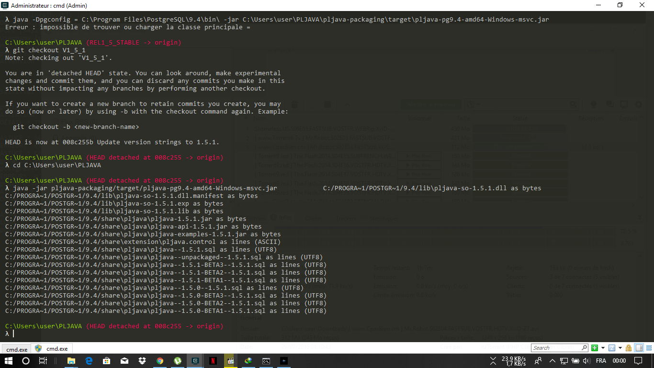Click the search magnifier button
654x368 pixels.
(584, 348)
